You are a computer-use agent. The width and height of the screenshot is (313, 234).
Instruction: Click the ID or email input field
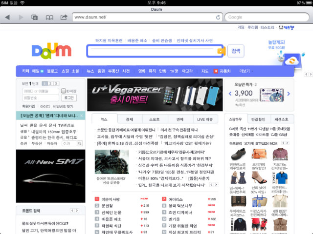click(41, 91)
